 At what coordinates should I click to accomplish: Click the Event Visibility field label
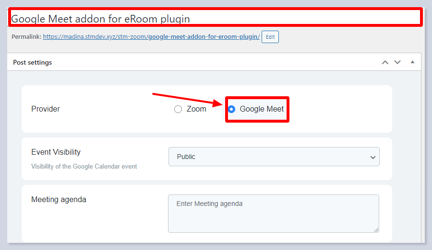56,152
